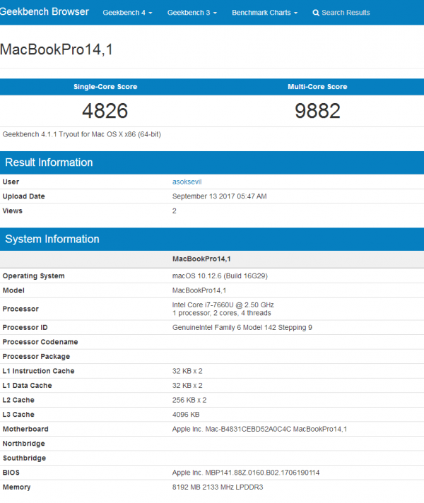This screenshot has width=424, height=503.
Task: Select the macOS 10.12.6 (Build 16G29) value
Action: [220, 276]
